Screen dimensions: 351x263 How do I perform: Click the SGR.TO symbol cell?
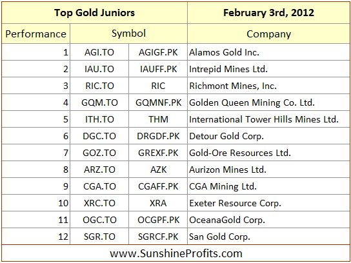point(99,237)
